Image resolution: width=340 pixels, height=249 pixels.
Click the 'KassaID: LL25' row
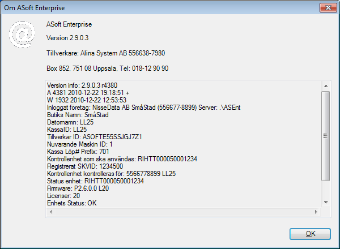(67, 130)
